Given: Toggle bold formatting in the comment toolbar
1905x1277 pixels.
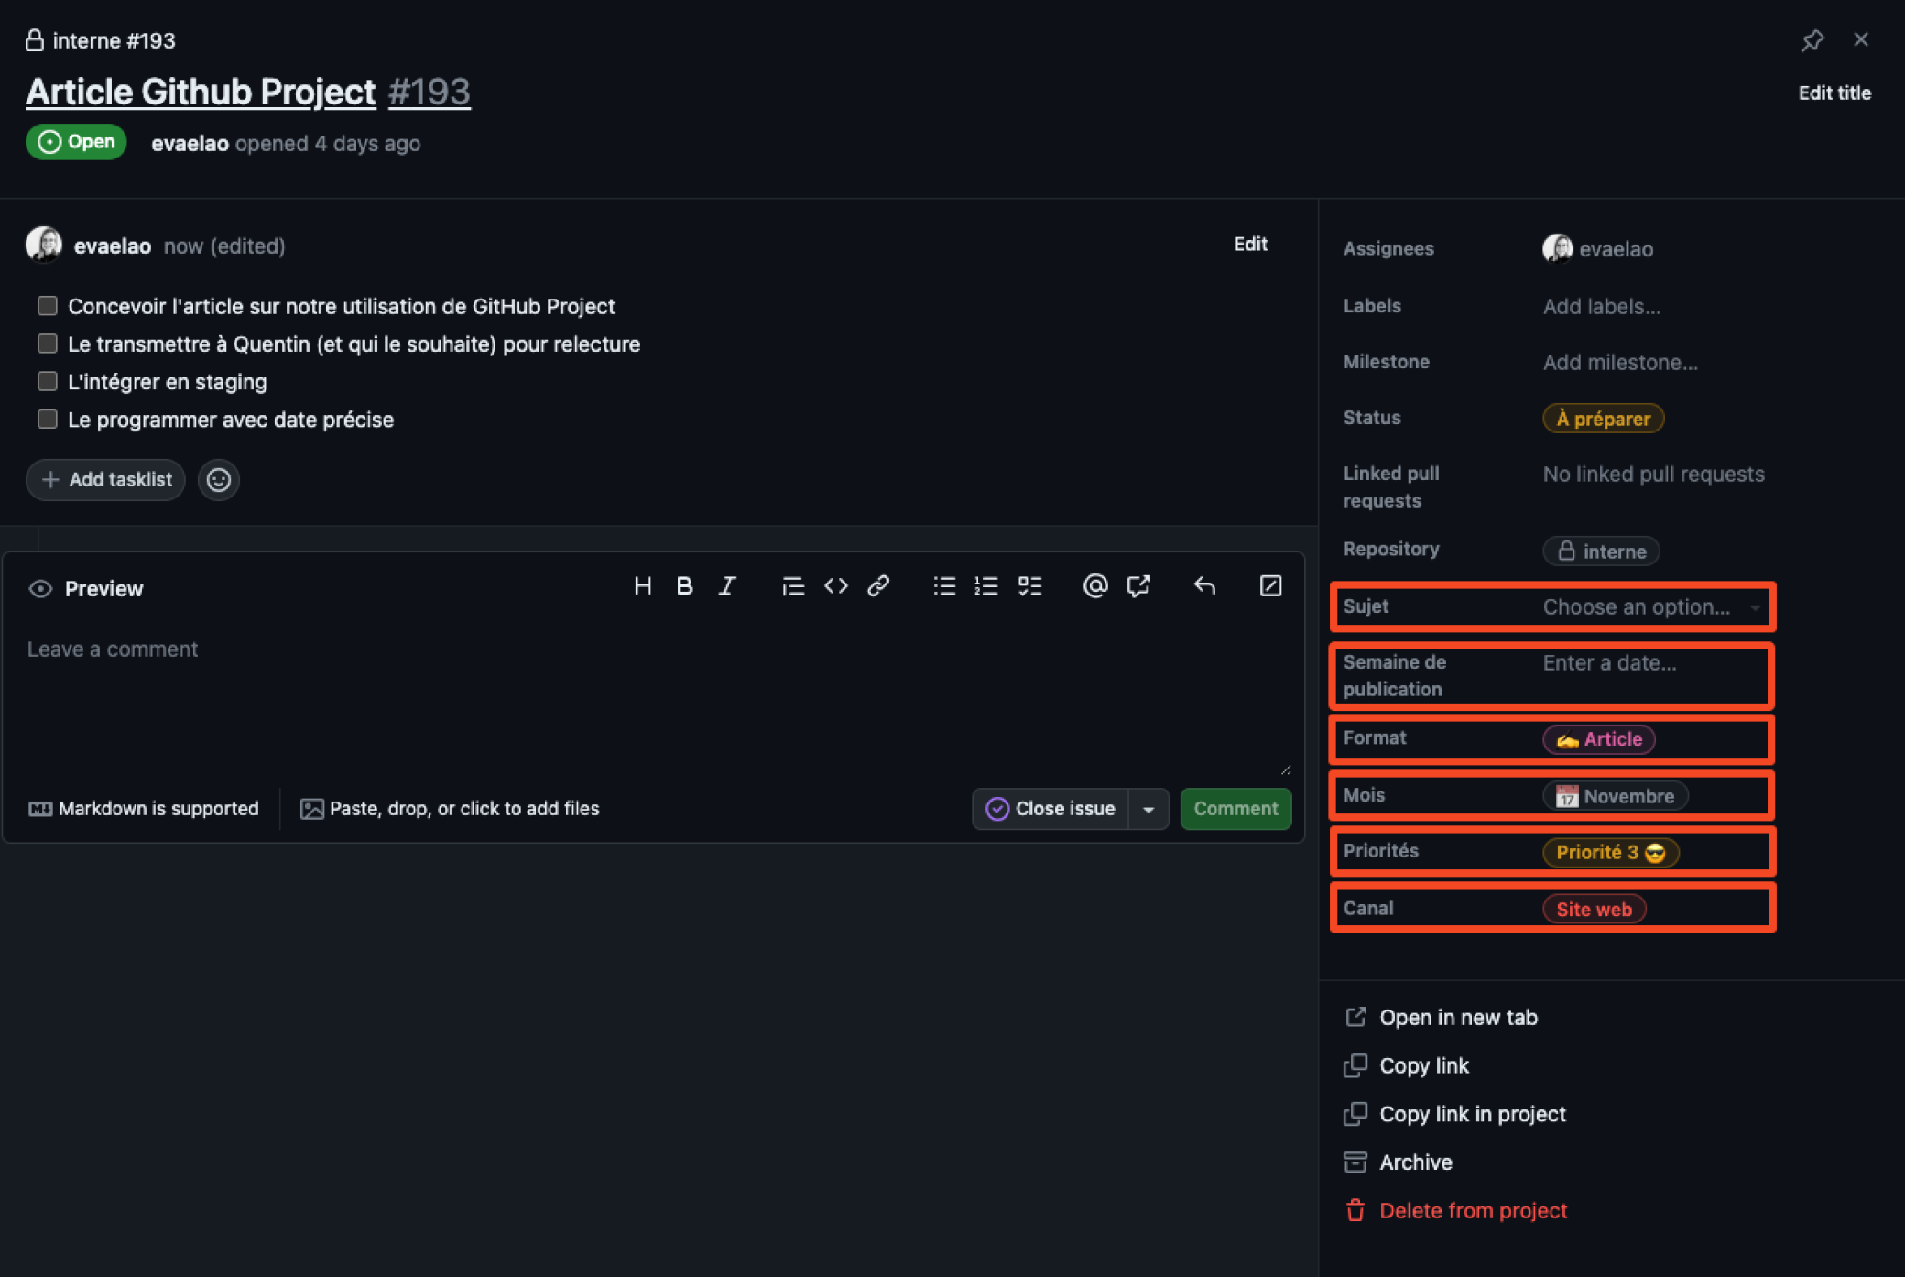Looking at the screenshot, I should coord(684,586).
